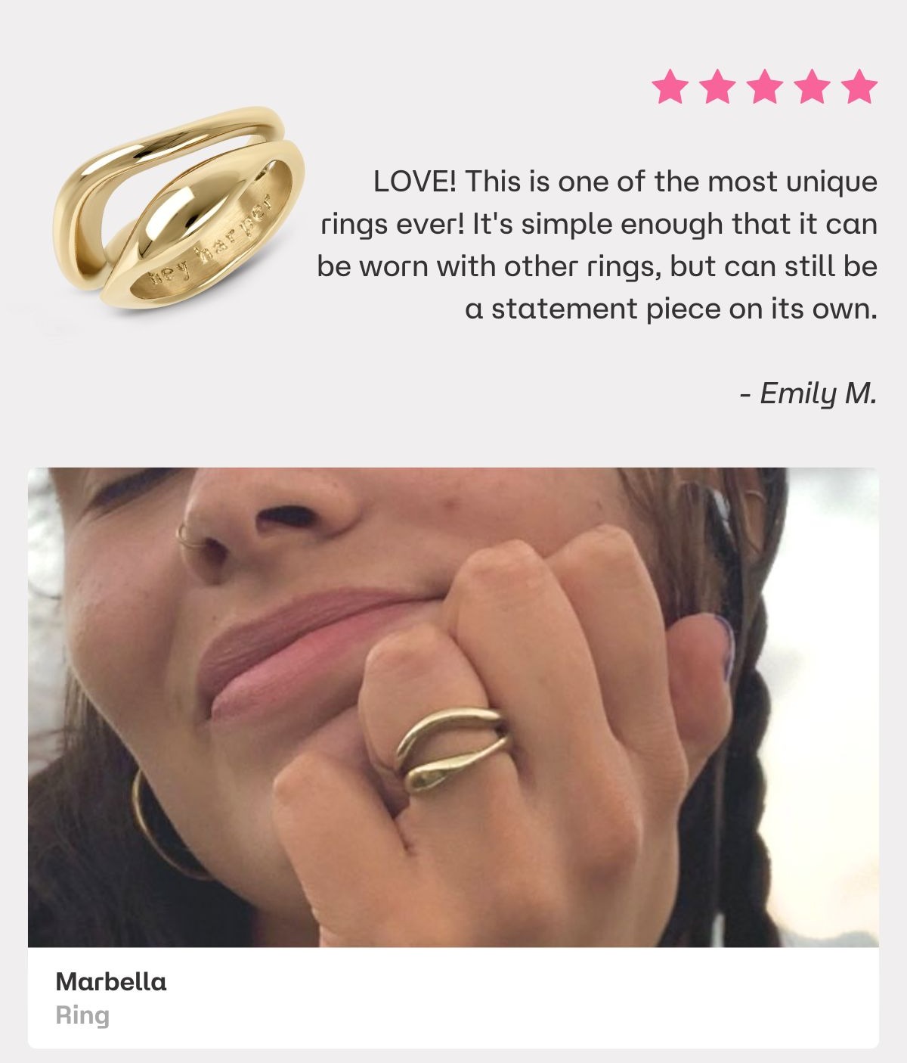
Task: Open the customer photo wearing the ring
Action: click(453, 707)
